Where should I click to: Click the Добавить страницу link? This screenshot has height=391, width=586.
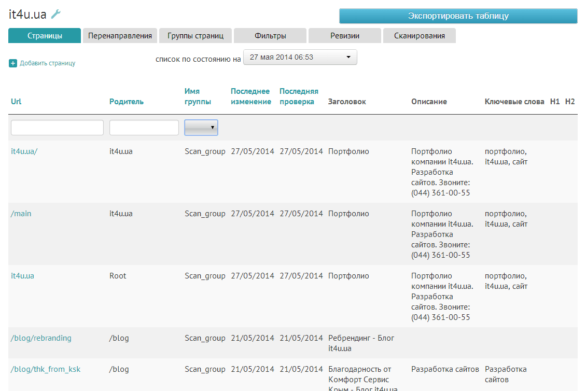(x=48, y=63)
